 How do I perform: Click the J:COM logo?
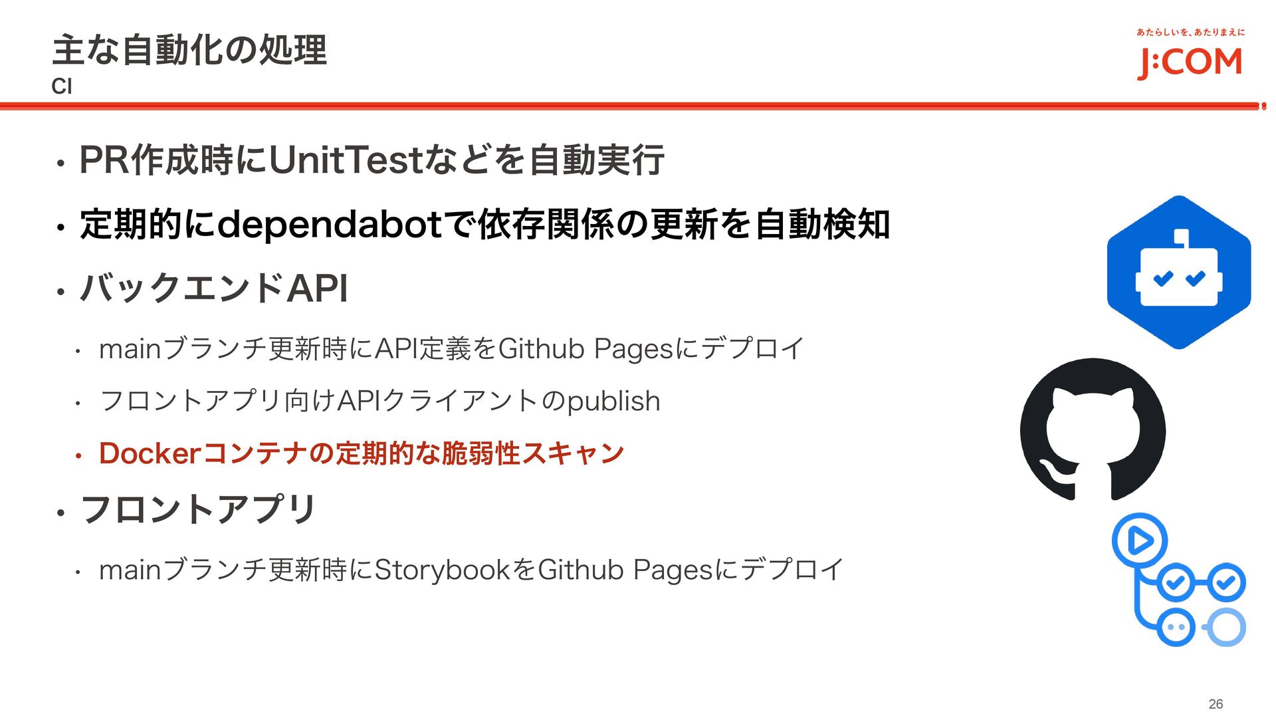1190,61
